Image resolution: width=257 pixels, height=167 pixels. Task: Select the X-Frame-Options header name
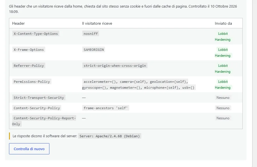pos(29,50)
